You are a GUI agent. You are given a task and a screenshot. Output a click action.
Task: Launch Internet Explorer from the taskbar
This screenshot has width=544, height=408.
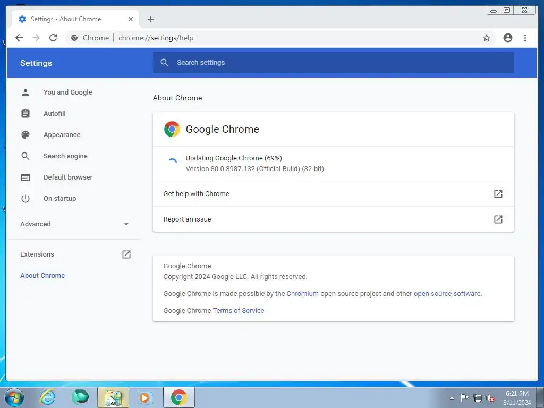click(x=47, y=397)
